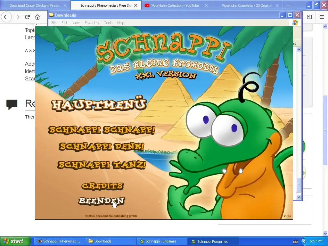Screen dimensions: 328x246
Task: Open the browser home page
Action: pyautogui.click(x=37, y=17)
